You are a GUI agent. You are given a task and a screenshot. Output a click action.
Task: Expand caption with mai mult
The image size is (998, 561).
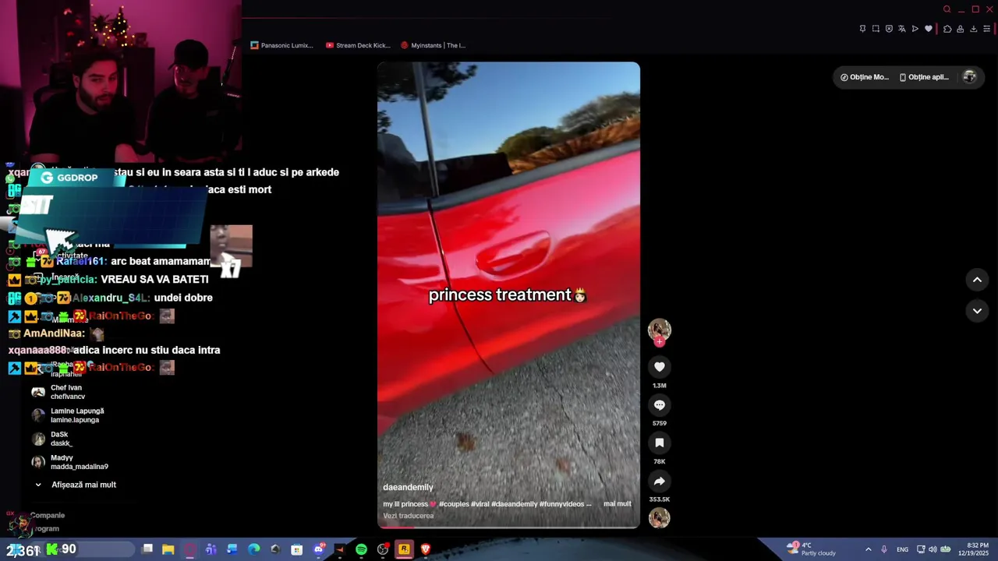(618, 504)
